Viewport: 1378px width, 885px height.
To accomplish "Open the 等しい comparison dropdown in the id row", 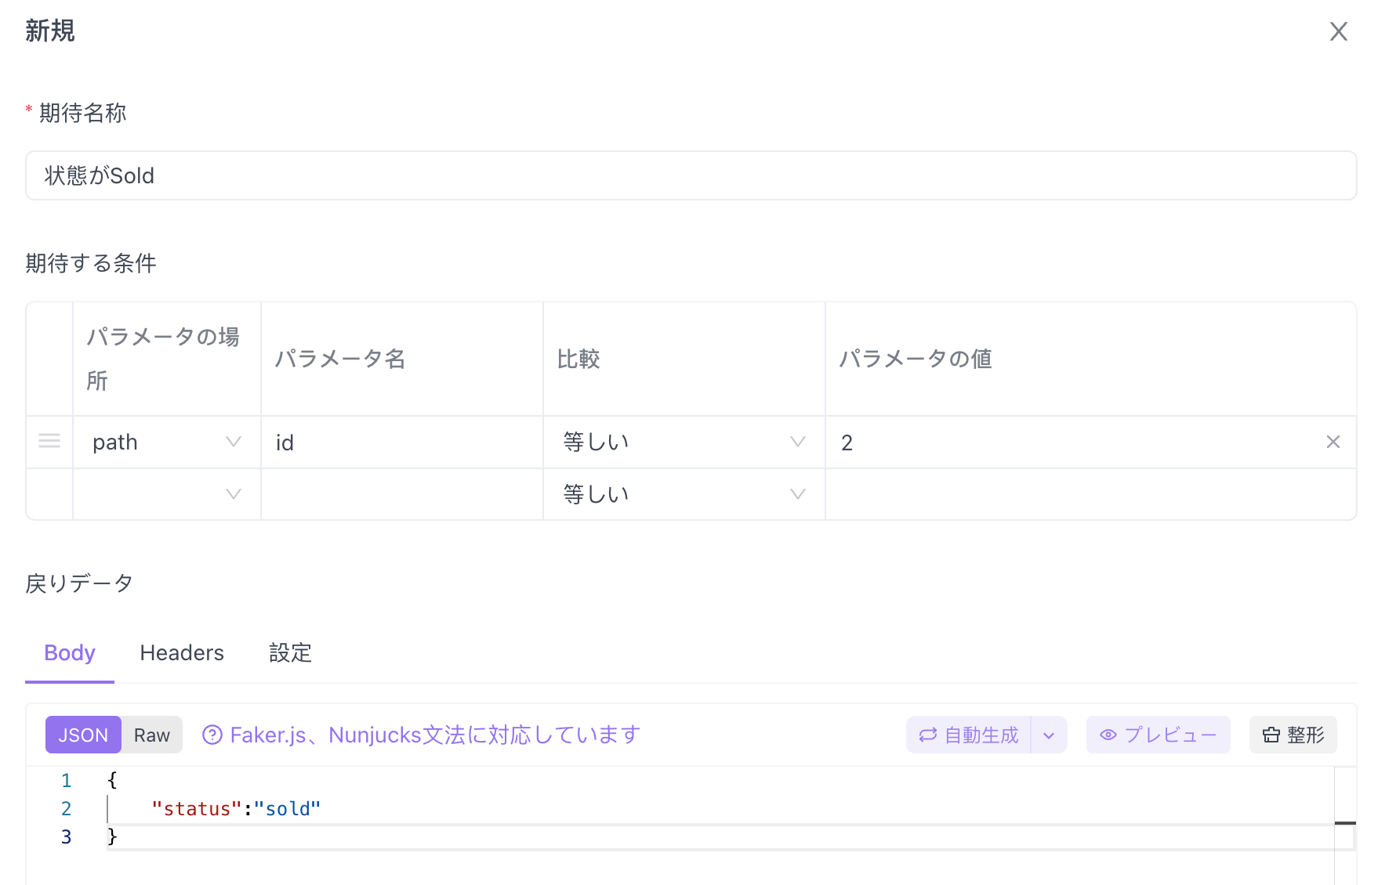I will (684, 442).
